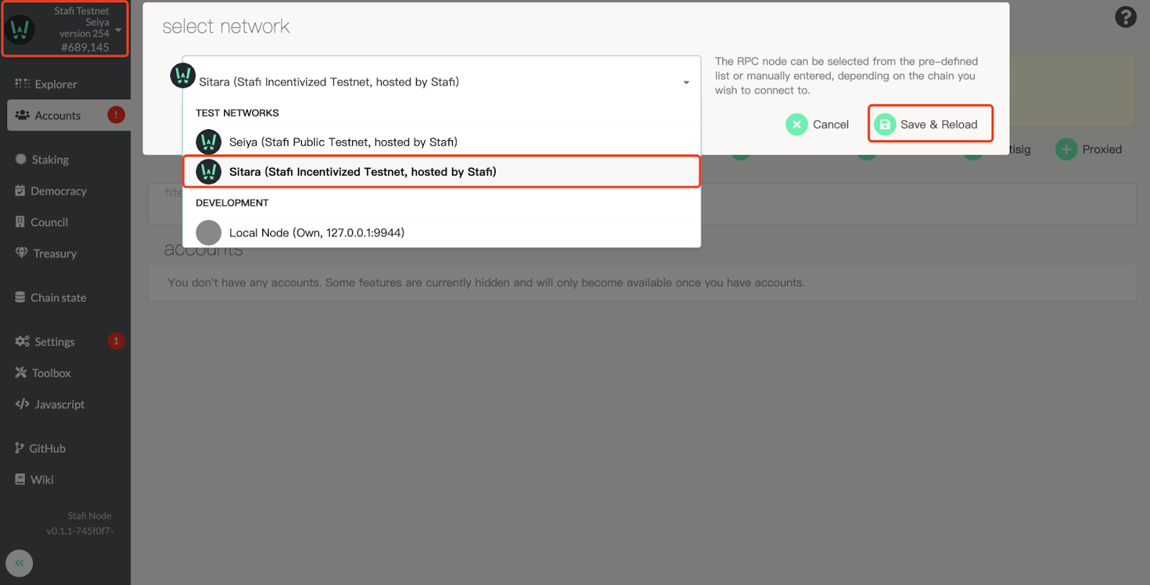Click the green plus icon beside Proxied
This screenshot has height=585, width=1150.
[x=1067, y=149]
